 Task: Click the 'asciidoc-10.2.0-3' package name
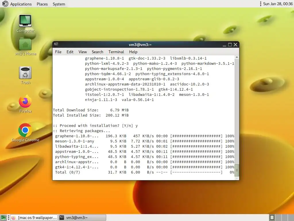189,84
